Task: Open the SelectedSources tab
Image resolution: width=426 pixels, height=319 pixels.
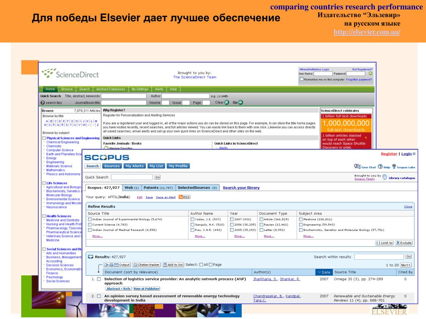Action: click(197, 188)
